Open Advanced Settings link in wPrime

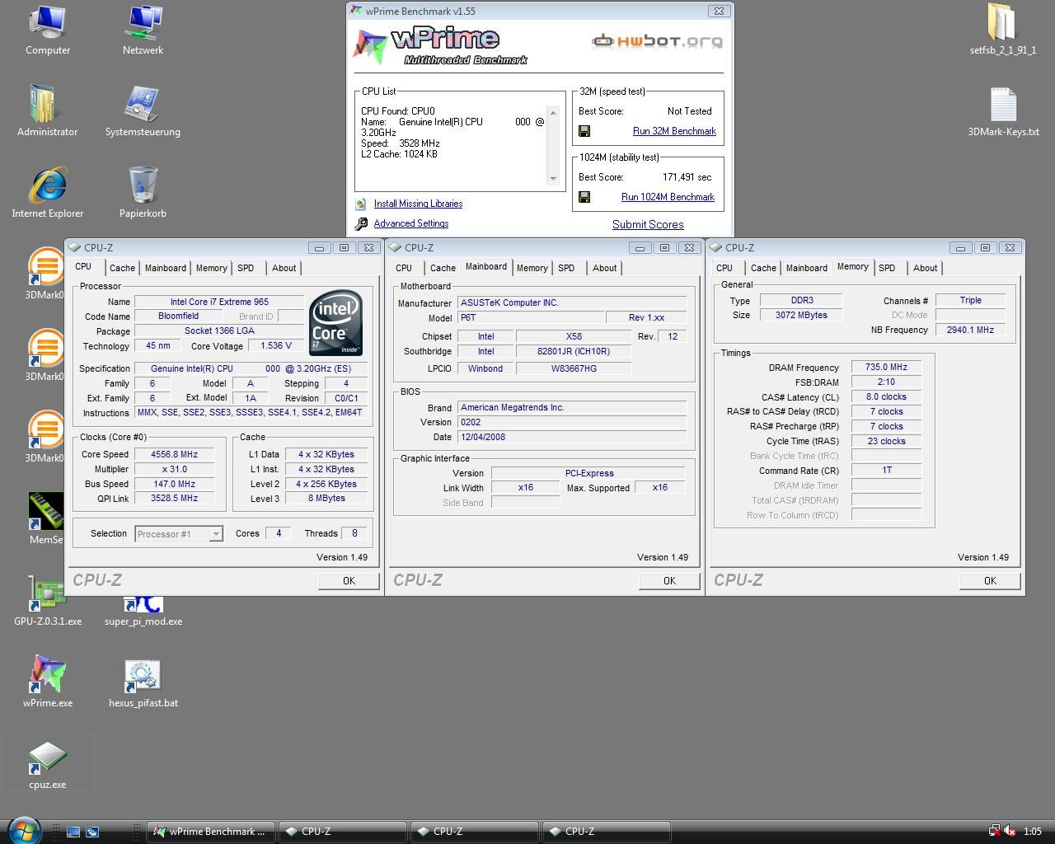click(x=411, y=223)
